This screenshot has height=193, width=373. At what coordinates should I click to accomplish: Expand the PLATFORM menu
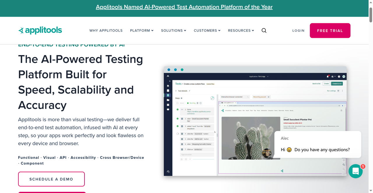pyautogui.click(x=142, y=30)
